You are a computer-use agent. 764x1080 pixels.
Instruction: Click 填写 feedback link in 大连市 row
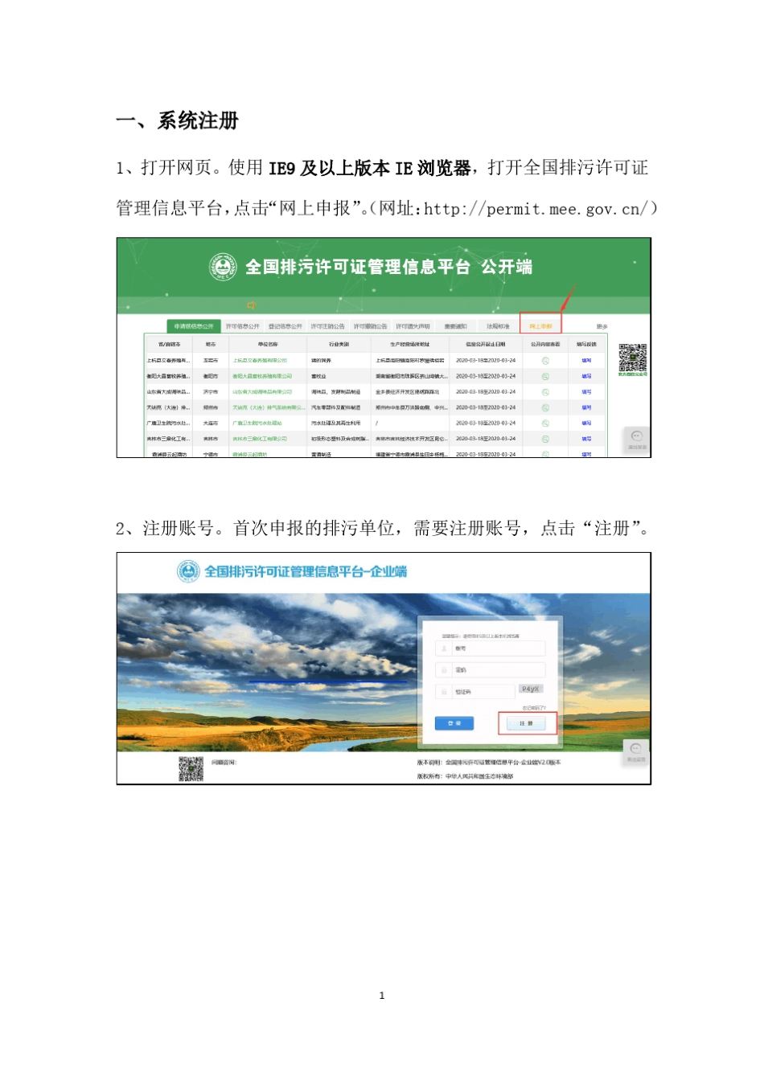coord(586,423)
